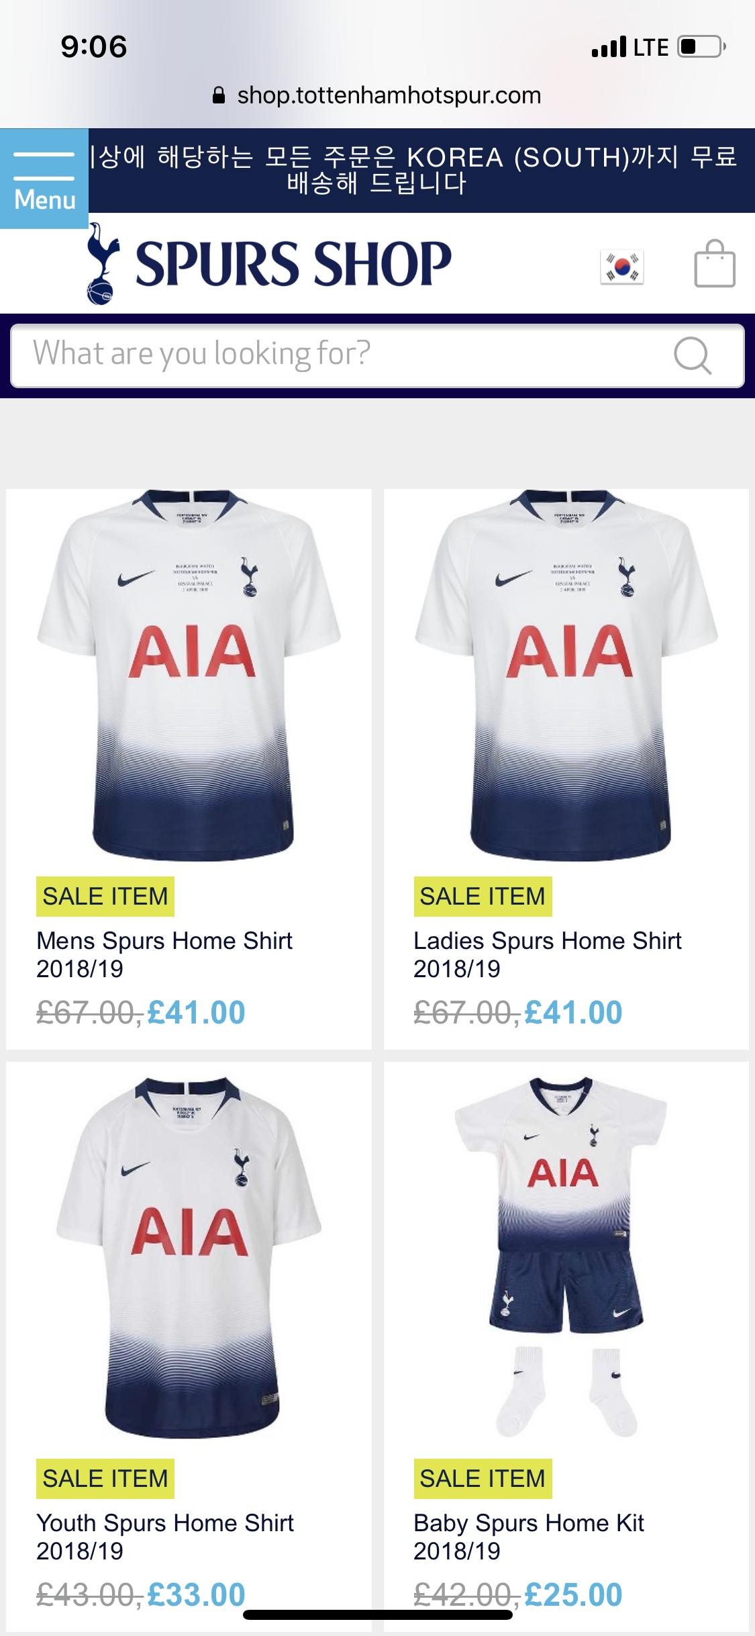View the Youth home shirt image
The height and width of the screenshot is (1636, 755).
click(x=189, y=1257)
